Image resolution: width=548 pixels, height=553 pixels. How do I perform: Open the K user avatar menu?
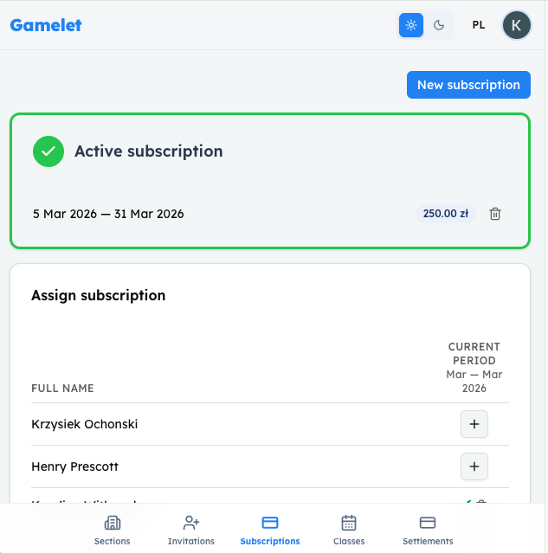click(516, 25)
